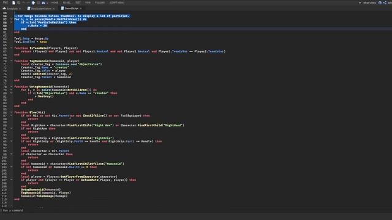Click the 'Debris:AddItem(Creator_Tag, 2)' line
Screen dimensions: 392x220
tap(47, 74)
